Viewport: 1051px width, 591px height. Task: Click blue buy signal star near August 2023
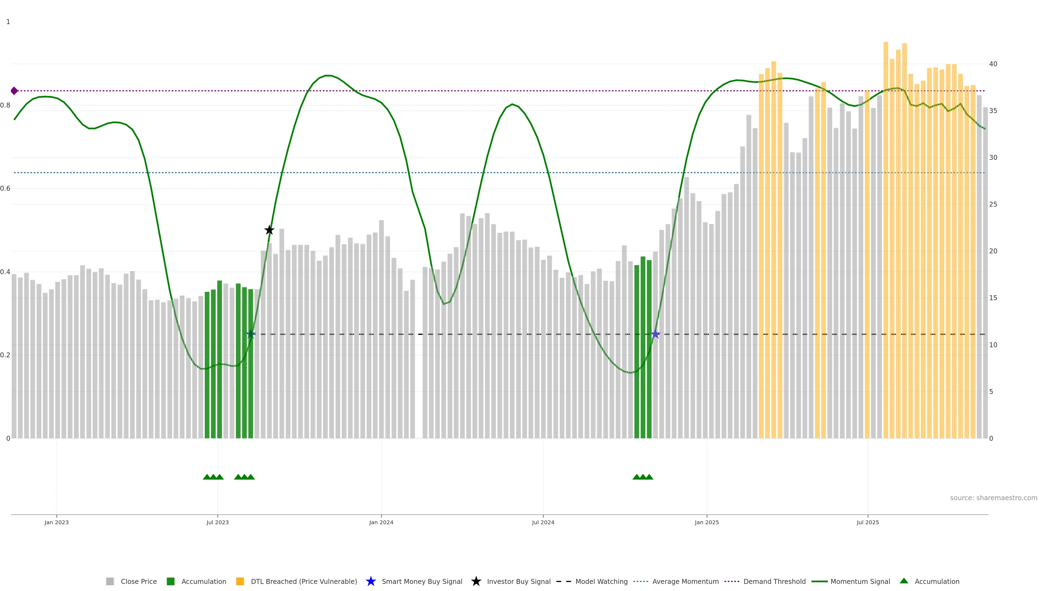(x=250, y=334)
